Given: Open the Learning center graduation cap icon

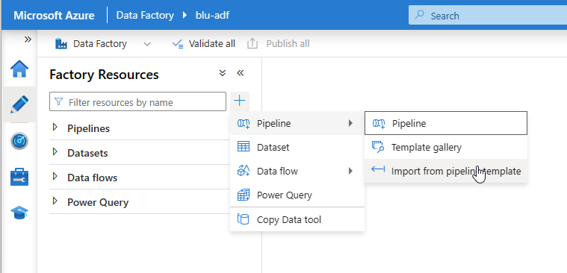Looking at the screenshot, I should click(19, 213).
